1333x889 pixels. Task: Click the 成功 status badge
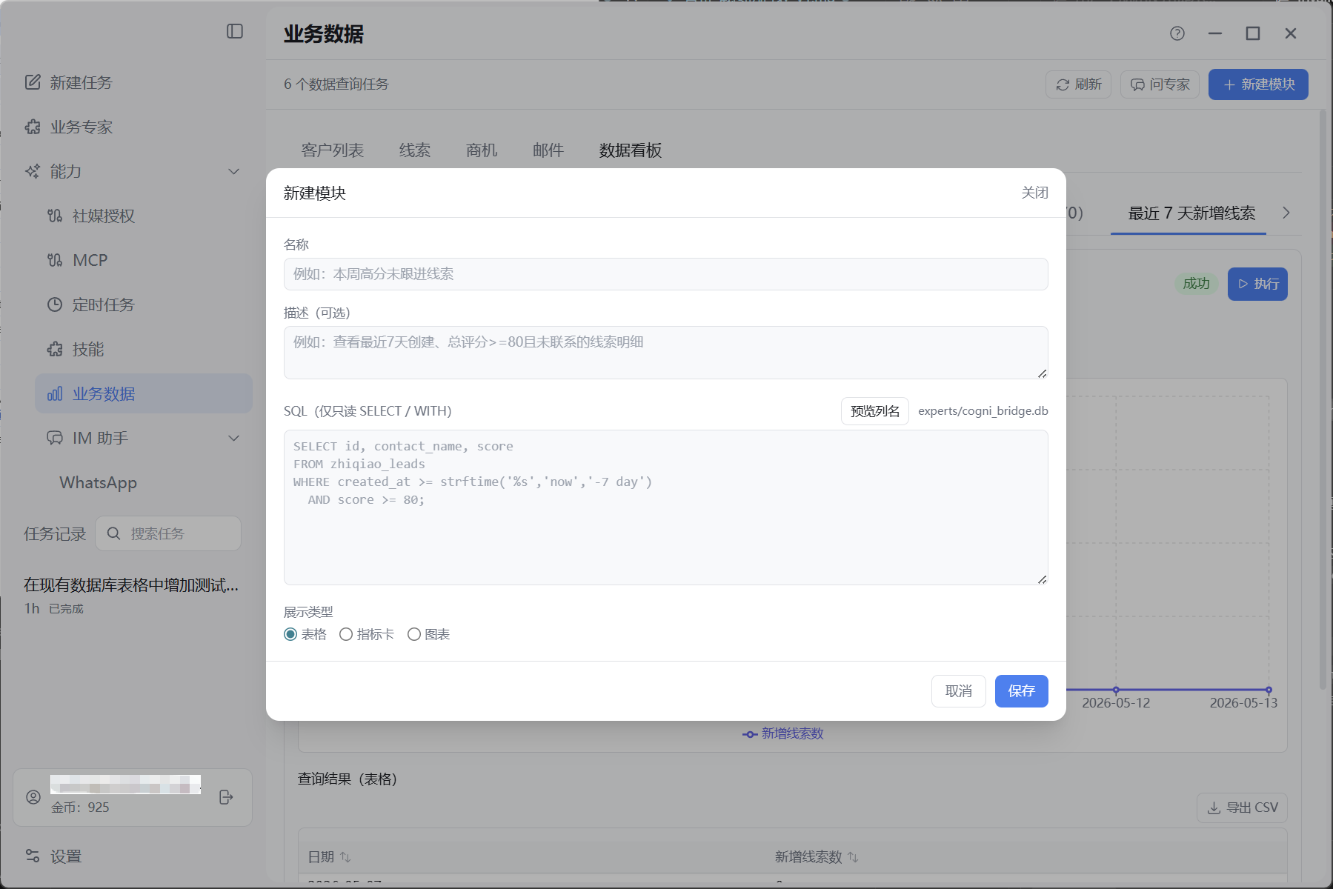[x=1196, y=284]
